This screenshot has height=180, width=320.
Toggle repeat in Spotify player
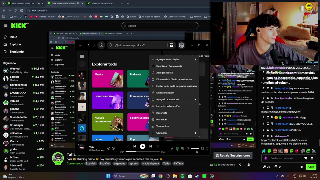click(157, 146)
